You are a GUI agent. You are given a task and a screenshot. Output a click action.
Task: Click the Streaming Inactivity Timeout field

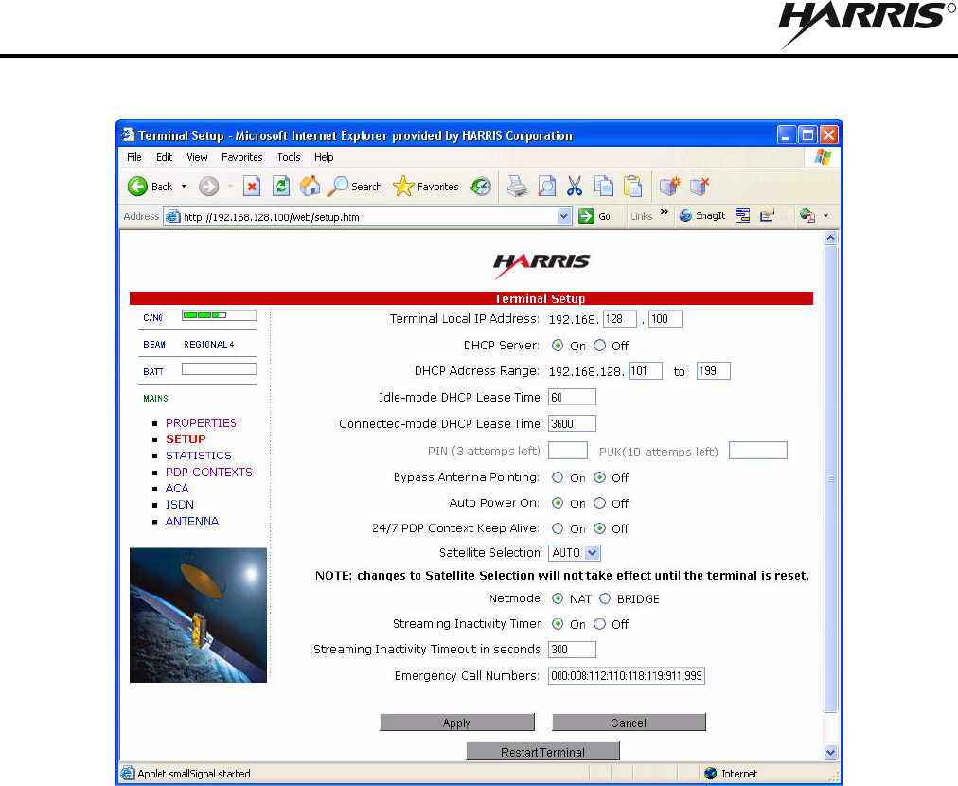pos(572,650)
